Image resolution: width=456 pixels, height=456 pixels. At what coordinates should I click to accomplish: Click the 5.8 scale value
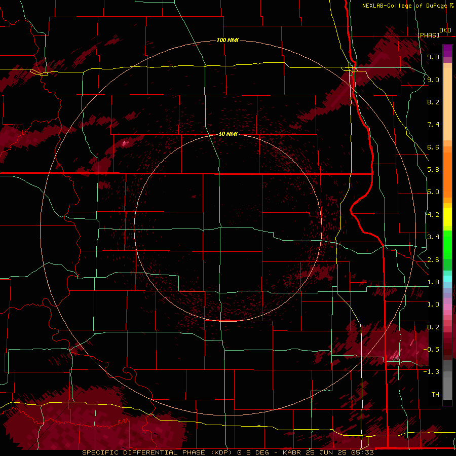coord(433,169)
